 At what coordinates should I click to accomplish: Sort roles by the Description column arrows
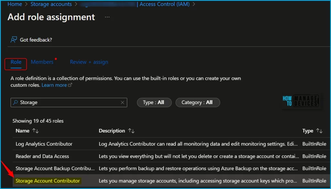131,131
